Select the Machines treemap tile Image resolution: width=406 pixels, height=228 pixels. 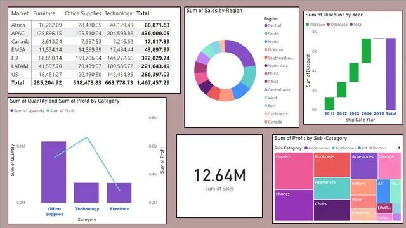[363, 215]
